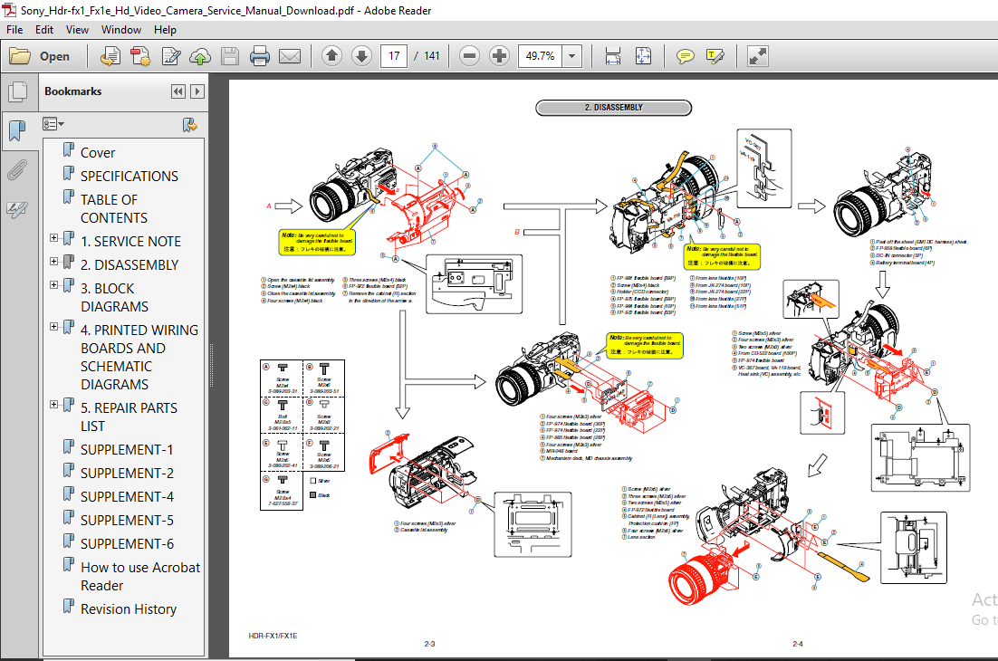Click the Fit one full page icon
Screen dimensions: 998x661
(644, 56)
